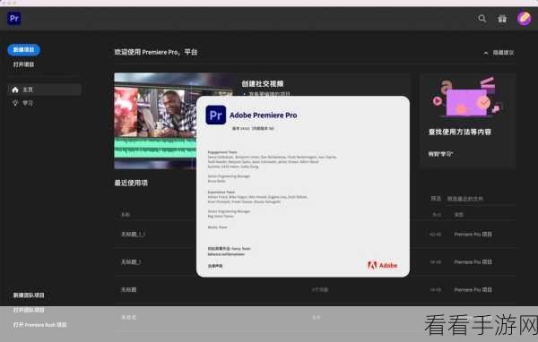Open search with the magnifier icon
The height and width of the screenshot is (342, 538).
pyautogui.click(x=482, y=19)
